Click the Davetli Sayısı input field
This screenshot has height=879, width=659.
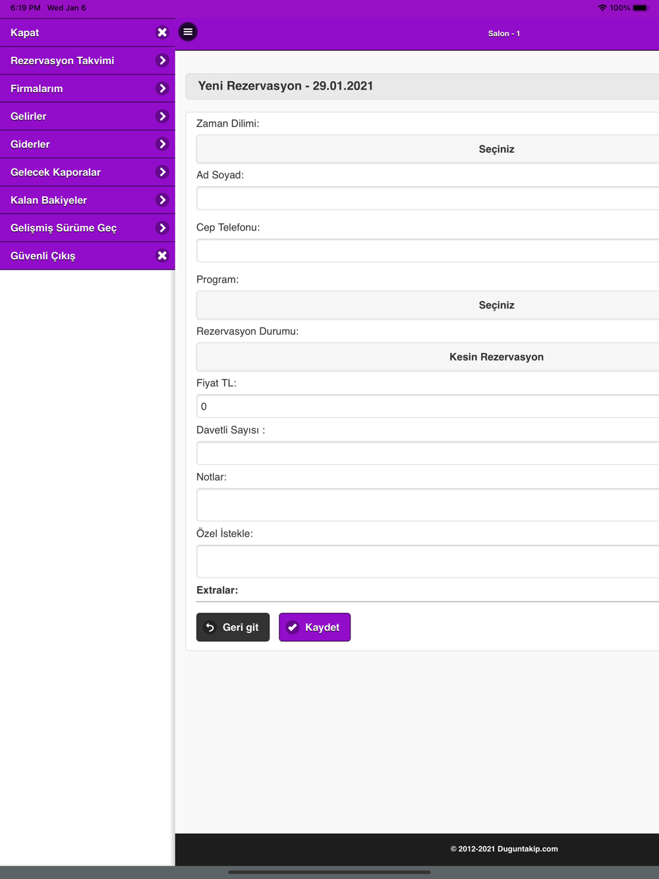[428, 453]
